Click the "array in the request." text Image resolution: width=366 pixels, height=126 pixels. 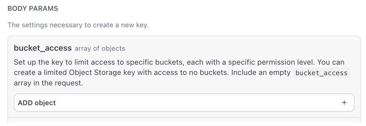pos(48,83)
